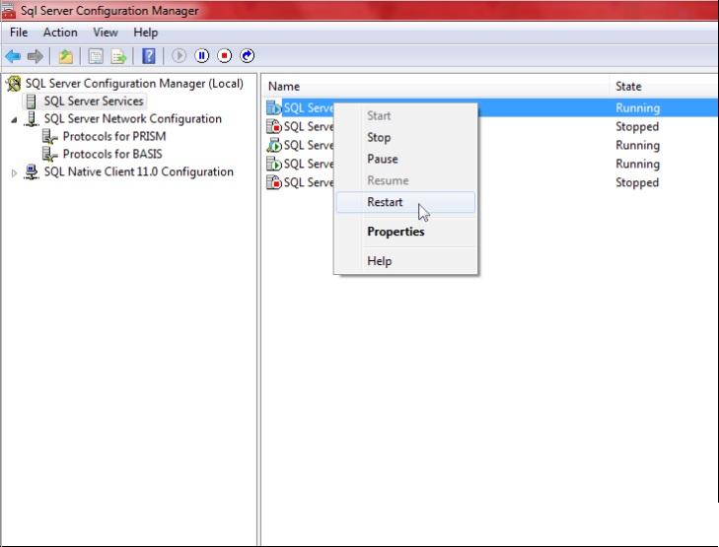Choose Help in the context menu
Viewport: 719px width, 547px height.
405,261
